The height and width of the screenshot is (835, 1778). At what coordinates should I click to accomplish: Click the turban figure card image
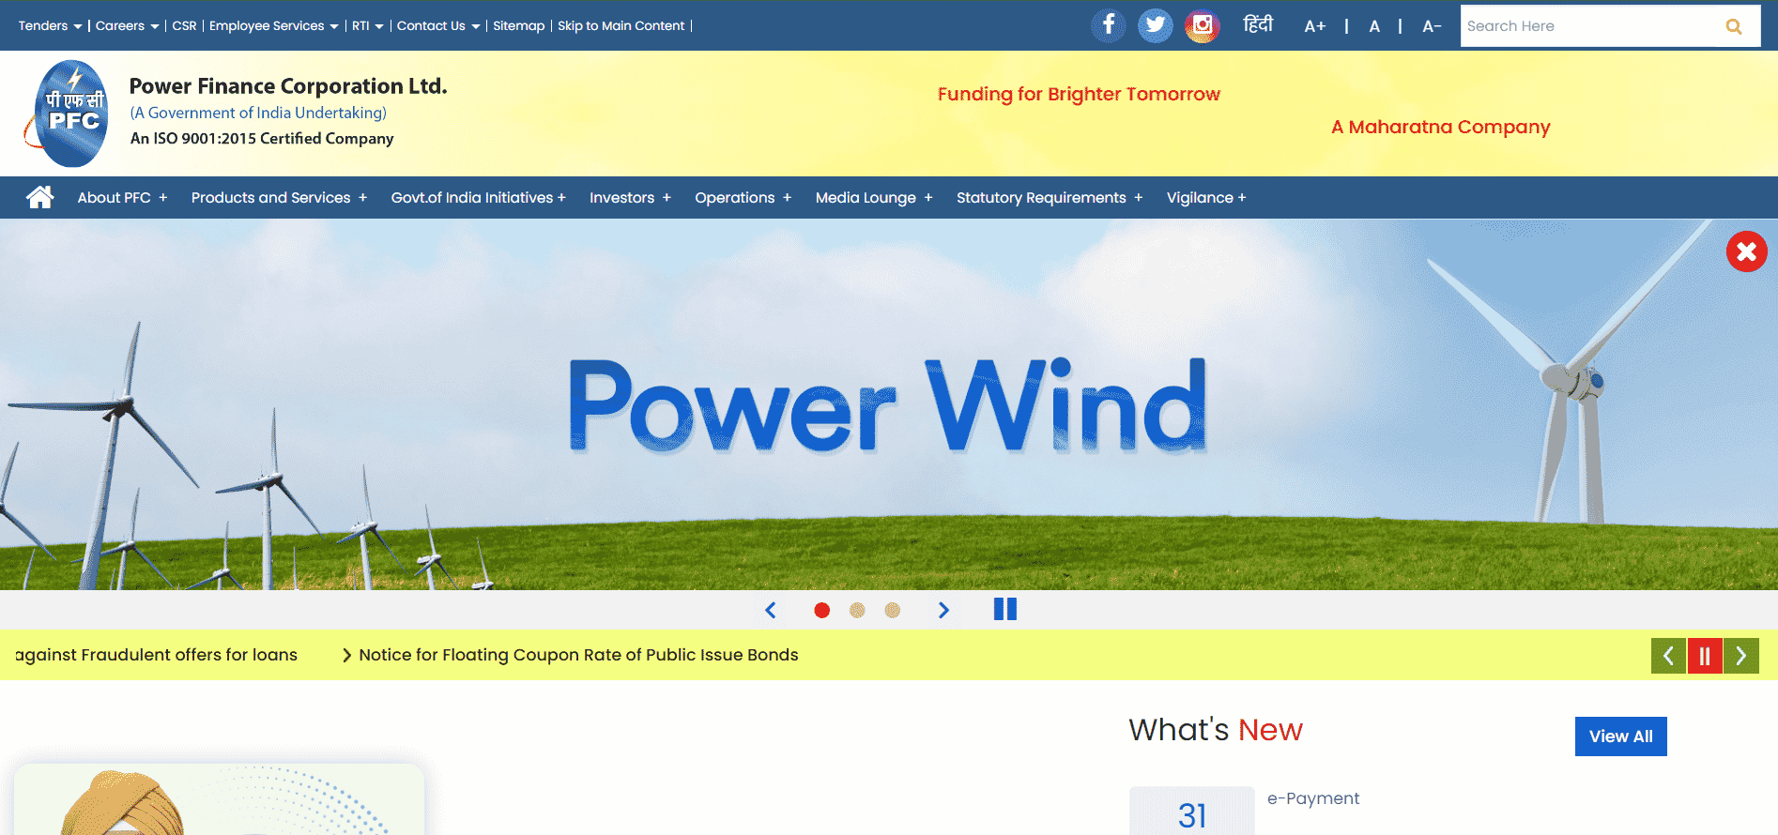[x=220, y=799]
